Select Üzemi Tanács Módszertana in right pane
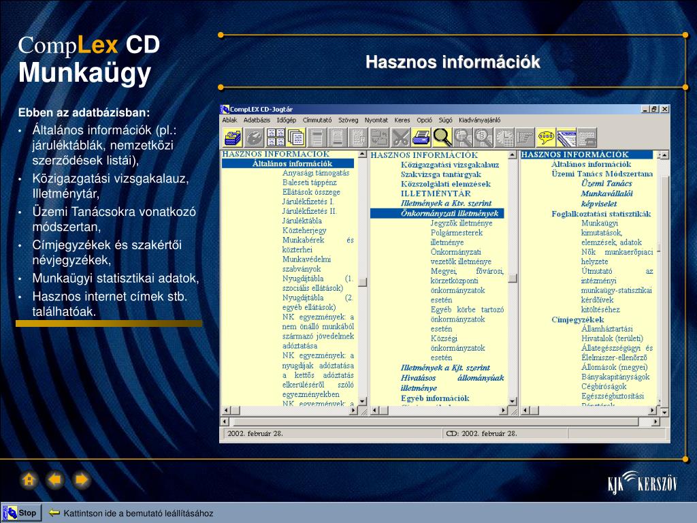 [x=602, y=174]
